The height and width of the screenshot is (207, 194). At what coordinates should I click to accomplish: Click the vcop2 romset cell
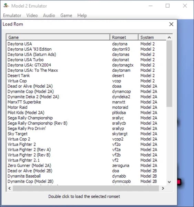tap(118, 139)
